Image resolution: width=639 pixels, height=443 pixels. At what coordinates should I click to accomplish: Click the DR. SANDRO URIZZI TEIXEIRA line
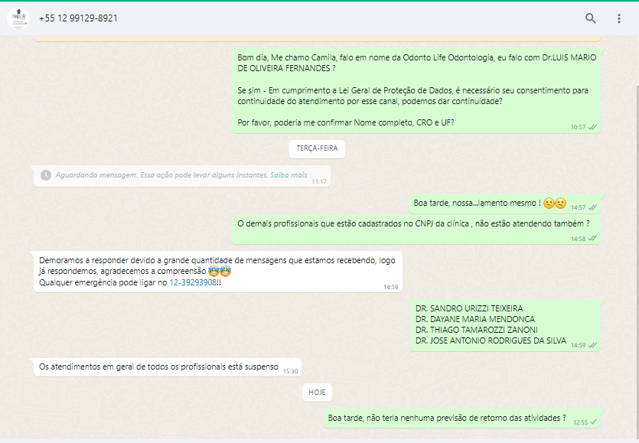(x=469, y=308)
